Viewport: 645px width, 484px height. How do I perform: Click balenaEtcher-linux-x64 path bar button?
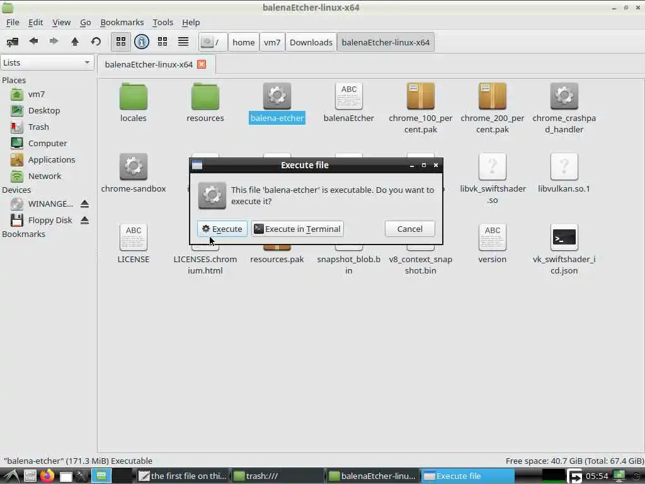point(385,42)
